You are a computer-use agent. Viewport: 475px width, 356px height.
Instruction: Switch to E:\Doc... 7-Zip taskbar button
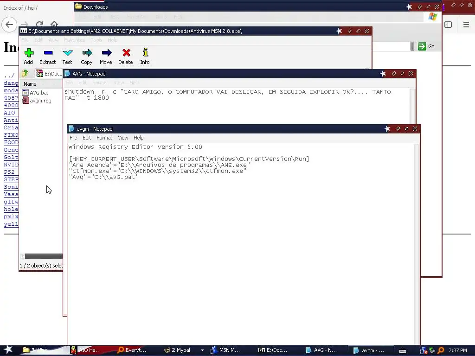pyautogui.click(x=273, y=350)
